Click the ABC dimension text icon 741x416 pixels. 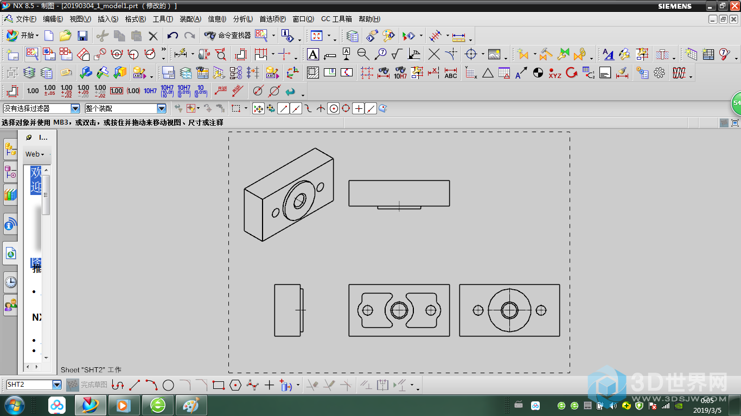(x=451, y=73)
